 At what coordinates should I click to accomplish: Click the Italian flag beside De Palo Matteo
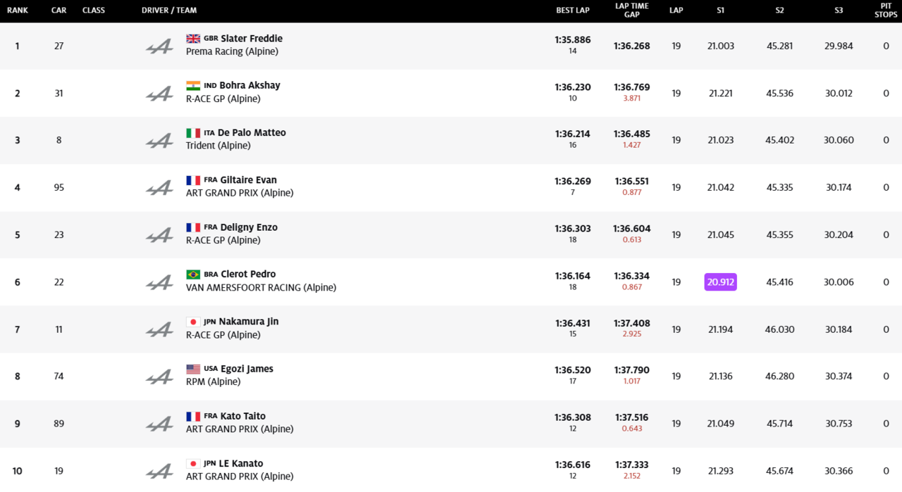[193, 133]
